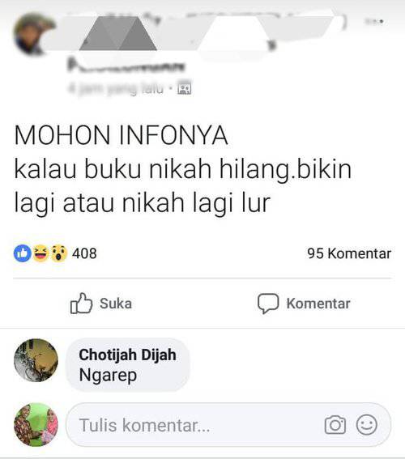This screenshot has width=405, height=459.
Task: Click the wow surprised reaction emoji
Action: 59,253
